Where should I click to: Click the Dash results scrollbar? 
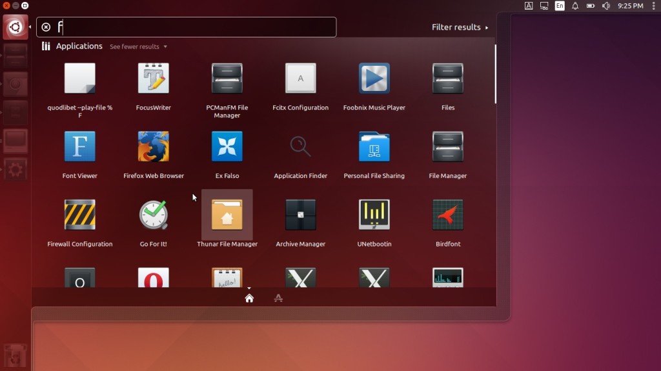click(495, 74)
